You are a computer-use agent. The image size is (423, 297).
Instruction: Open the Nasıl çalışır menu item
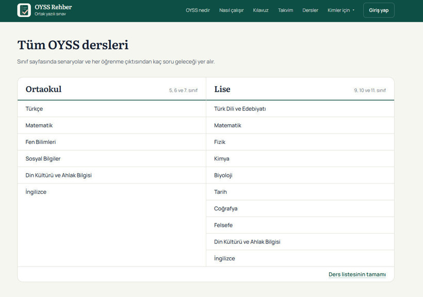232,10
